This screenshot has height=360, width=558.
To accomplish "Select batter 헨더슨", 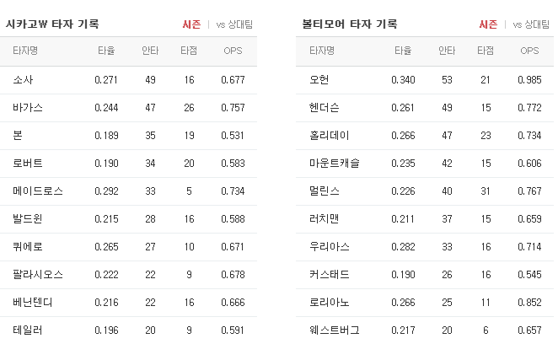I will pos(325,108).
